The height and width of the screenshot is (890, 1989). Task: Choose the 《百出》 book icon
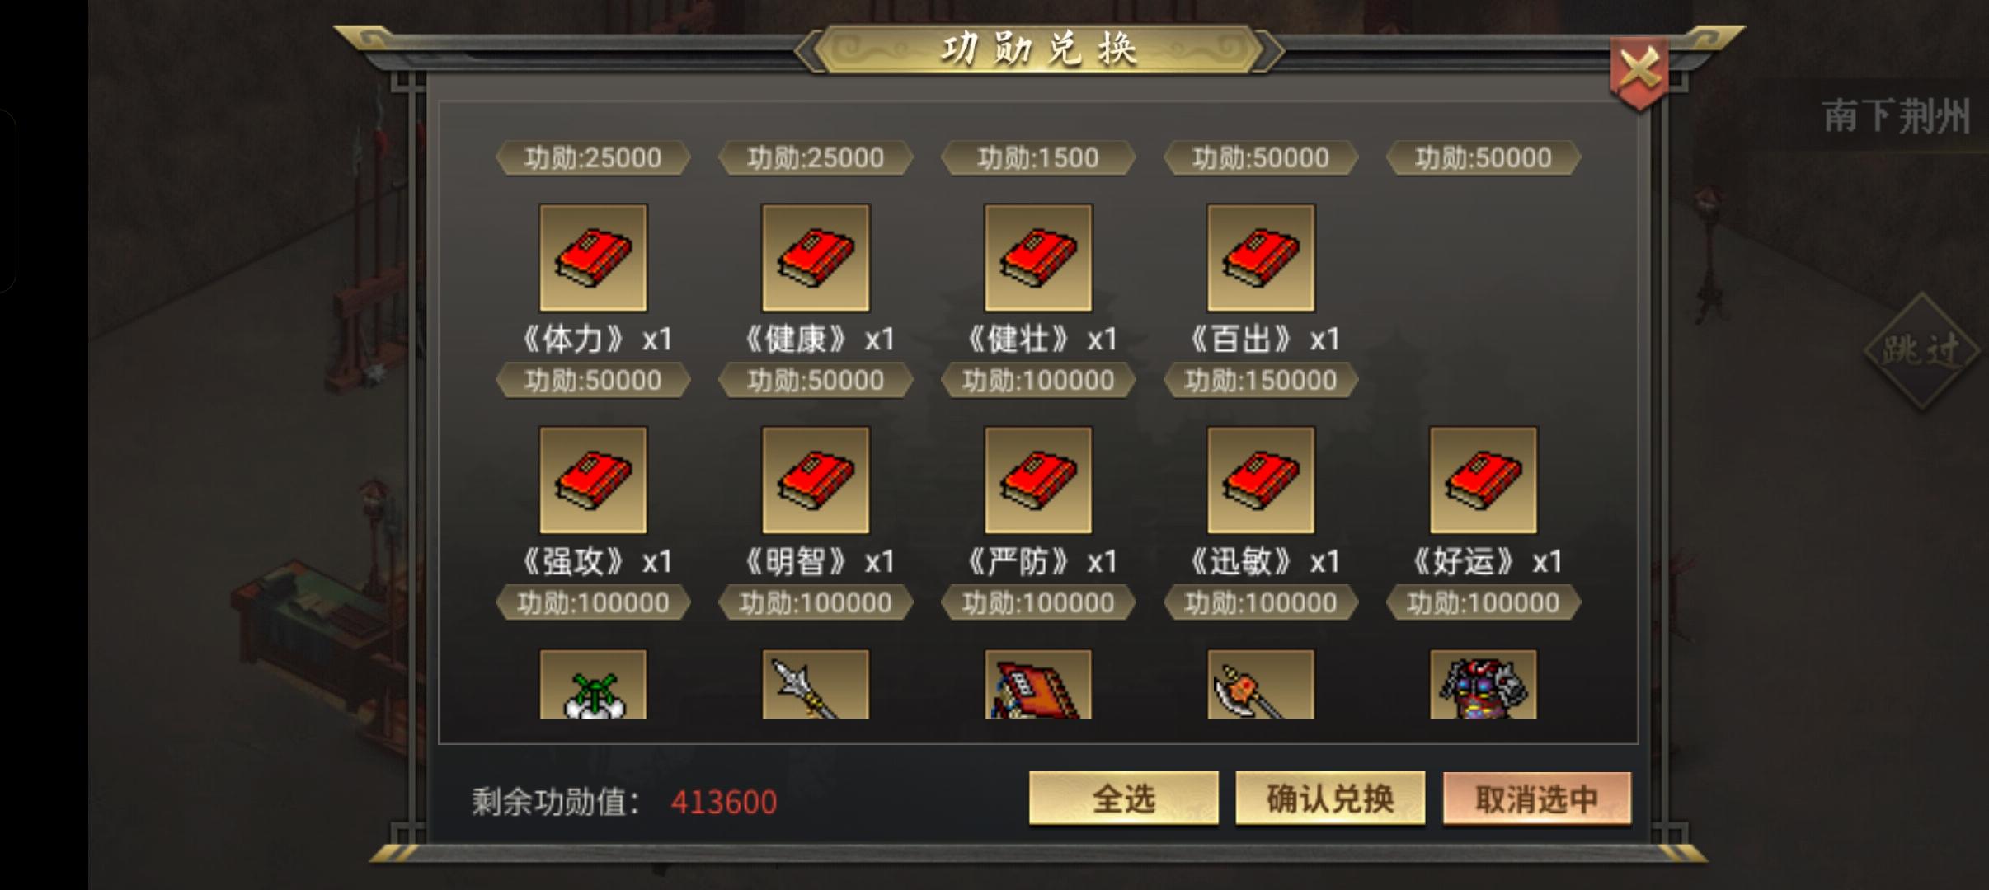tap(1261, 258)
